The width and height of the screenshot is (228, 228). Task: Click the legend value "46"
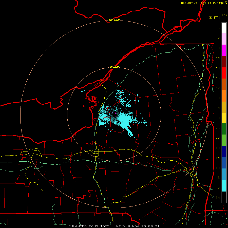pos(218,78)
